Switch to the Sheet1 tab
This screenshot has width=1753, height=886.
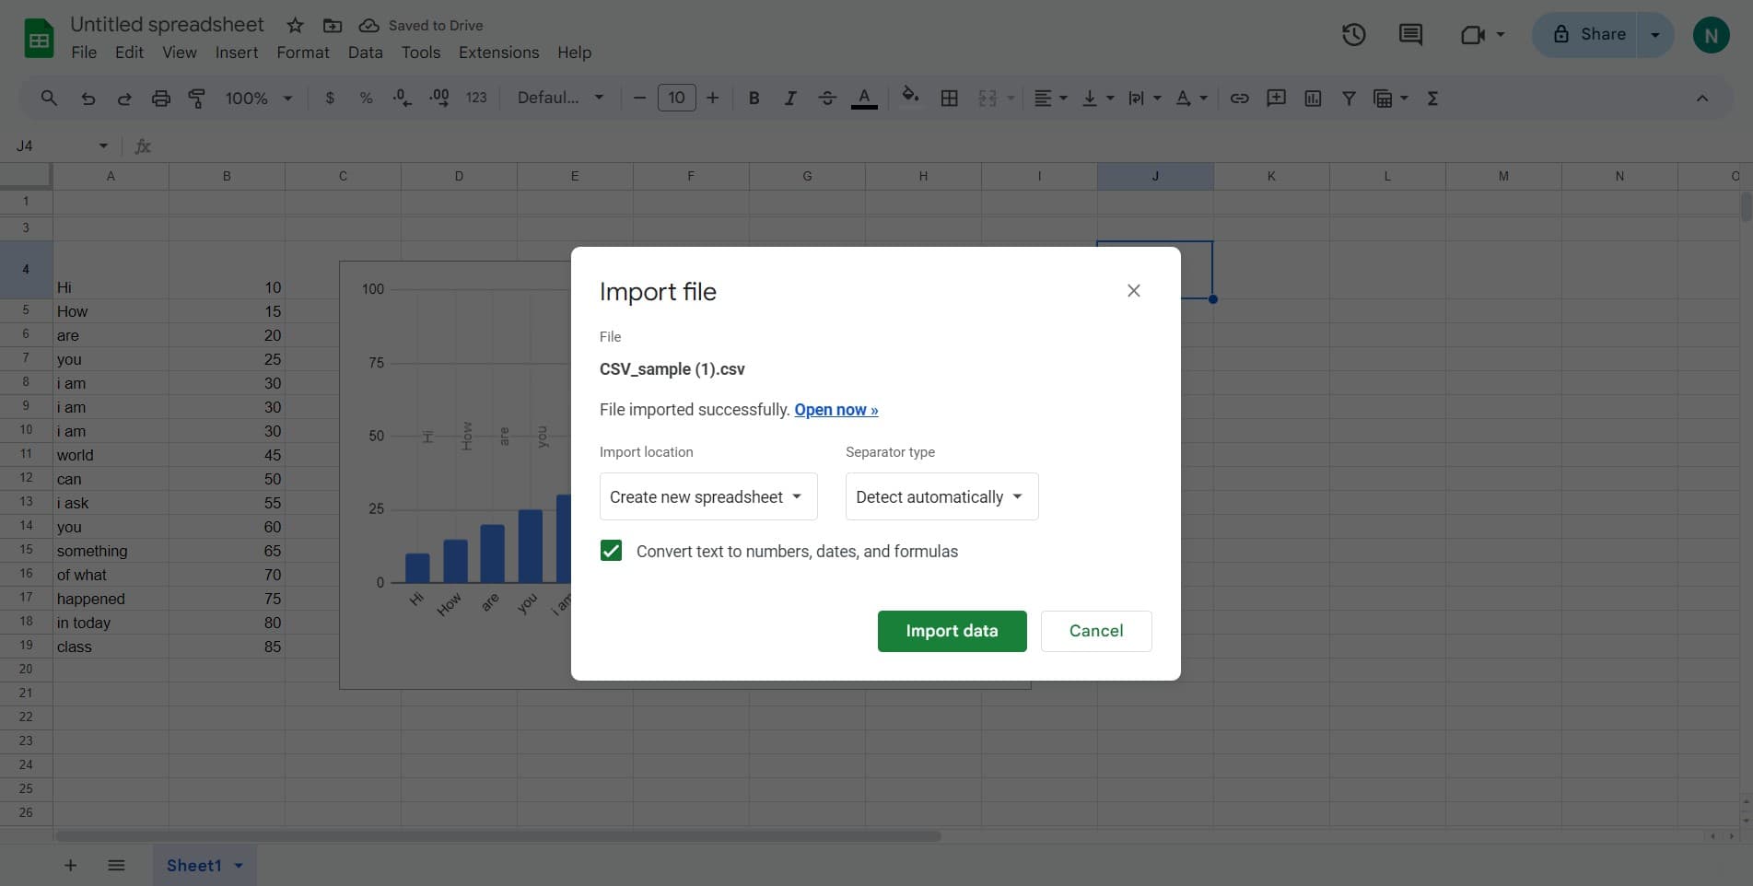pos(194,865)
